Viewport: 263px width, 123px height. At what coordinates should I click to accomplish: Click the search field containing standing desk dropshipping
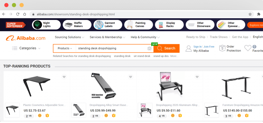pyautogui.click(x=111, y=48)
